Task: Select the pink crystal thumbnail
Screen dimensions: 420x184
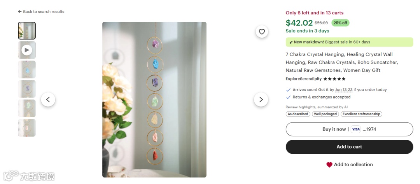Action: pos(27,128)
